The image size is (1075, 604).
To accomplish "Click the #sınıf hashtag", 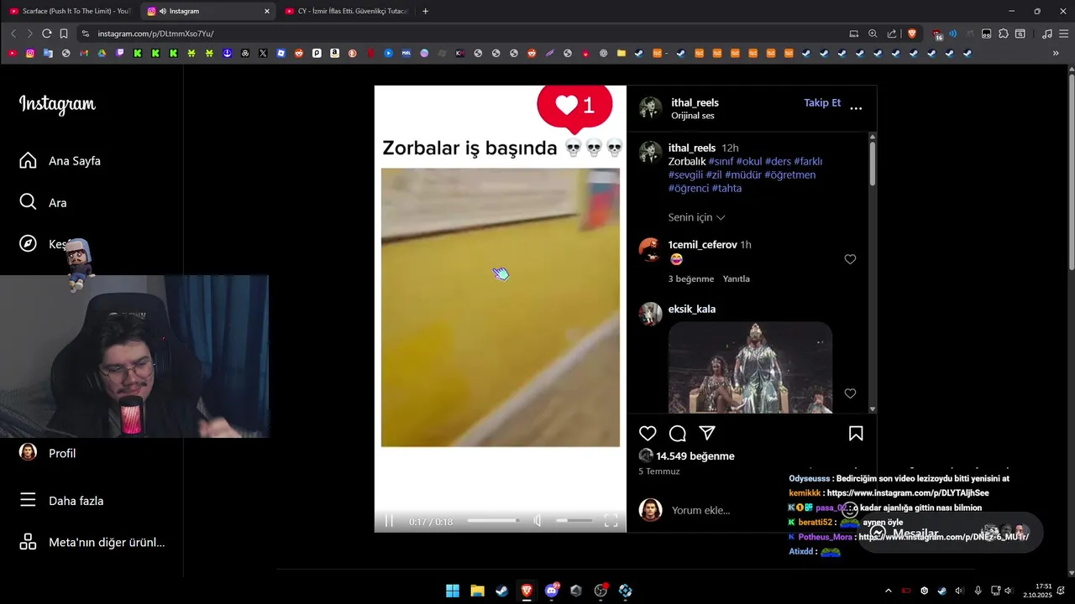I will [721, 161].
